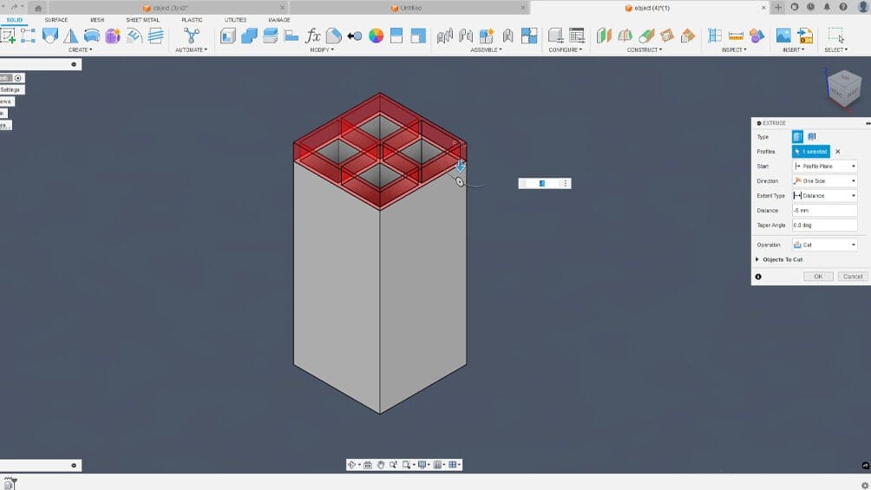The height and width of the screenshot is (490, 871).
Task: Add a new design tab
Action: (777, 8)
